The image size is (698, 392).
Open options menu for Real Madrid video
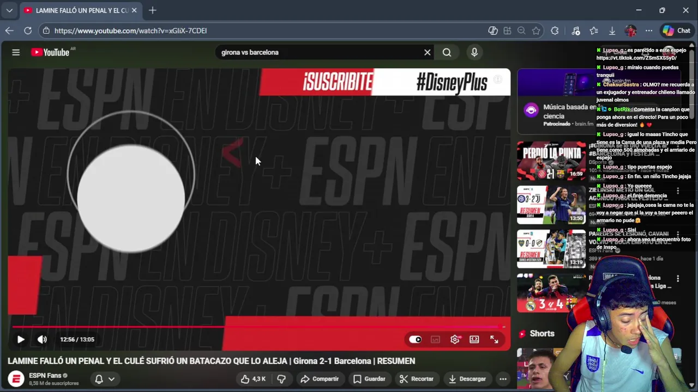click(678, 278)
